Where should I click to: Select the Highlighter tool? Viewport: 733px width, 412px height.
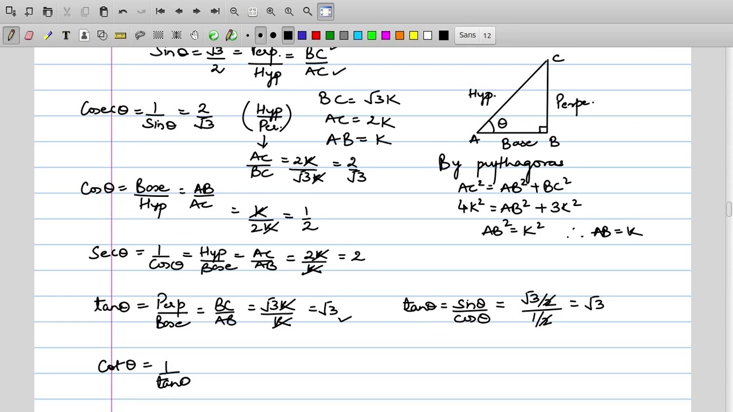coord(48,35)
